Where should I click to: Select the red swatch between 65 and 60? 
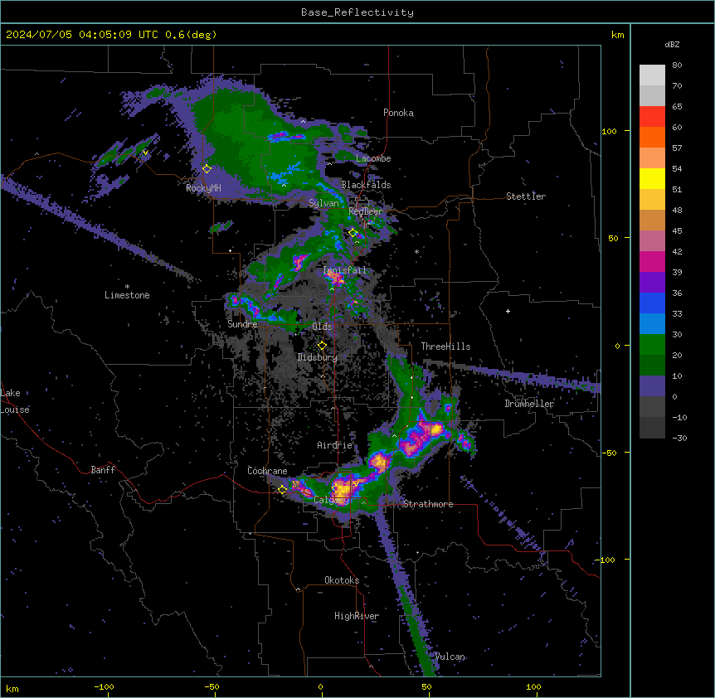tap(652, 117)
